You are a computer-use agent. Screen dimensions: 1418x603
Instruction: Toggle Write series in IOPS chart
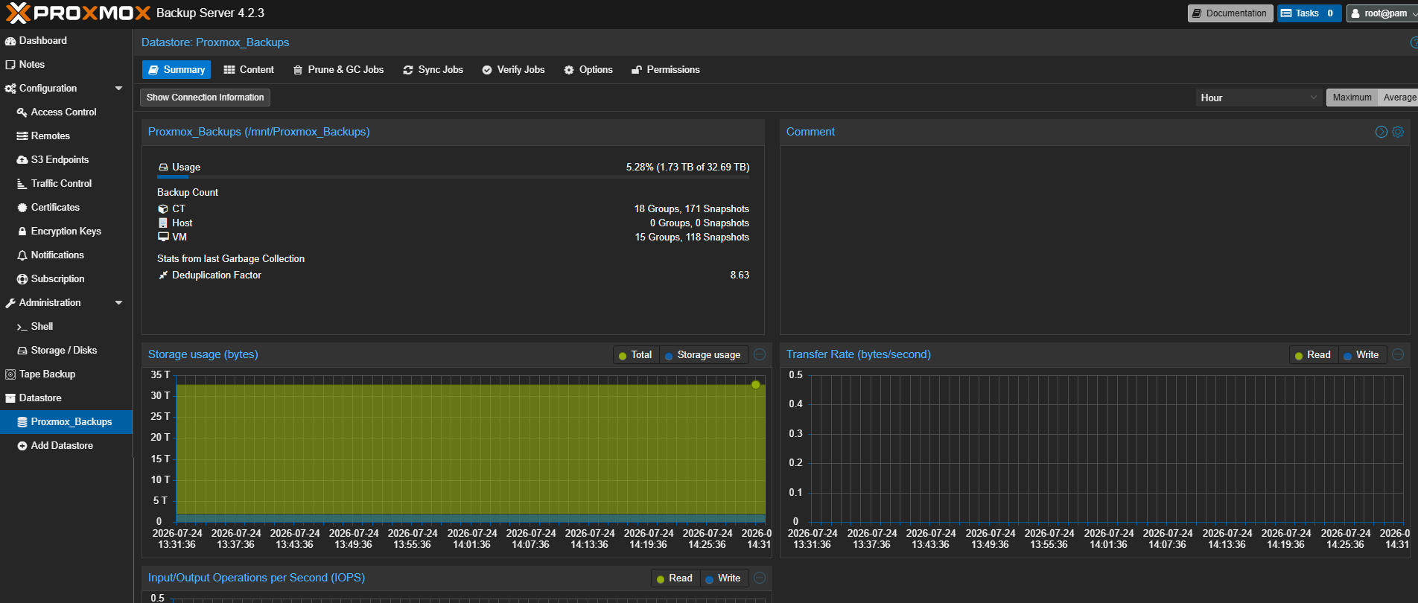pos(723,578)
